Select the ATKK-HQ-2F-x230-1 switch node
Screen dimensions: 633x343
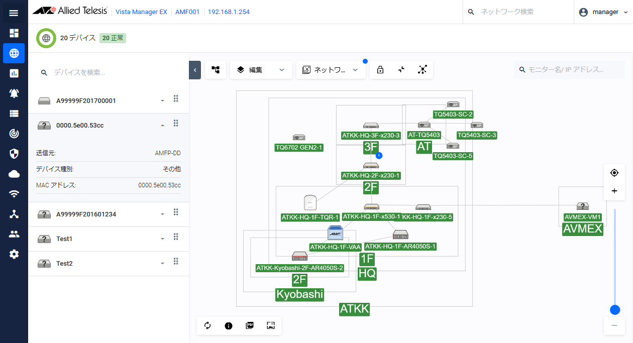pos(371,166)
